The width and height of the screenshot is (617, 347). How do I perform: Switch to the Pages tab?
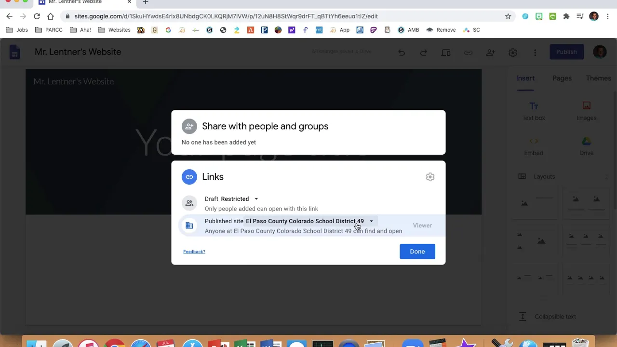pos(562,79)
